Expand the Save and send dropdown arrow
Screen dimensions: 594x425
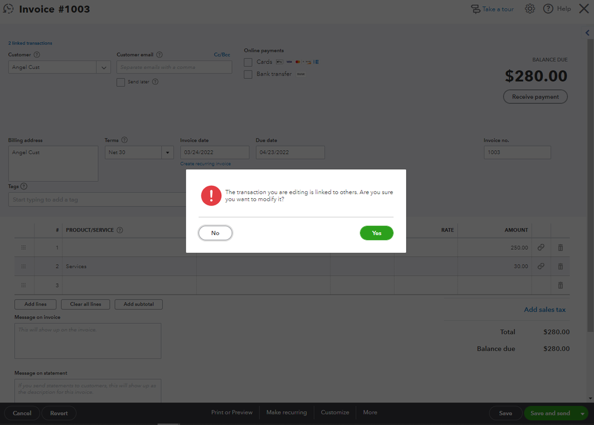[582, 414]
